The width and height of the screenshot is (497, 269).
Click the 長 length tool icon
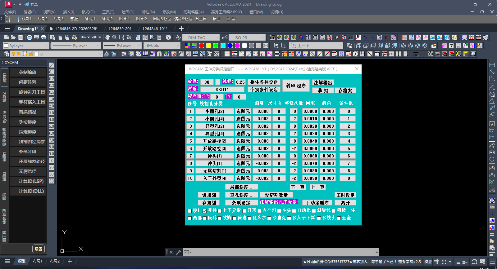point(341,54)
